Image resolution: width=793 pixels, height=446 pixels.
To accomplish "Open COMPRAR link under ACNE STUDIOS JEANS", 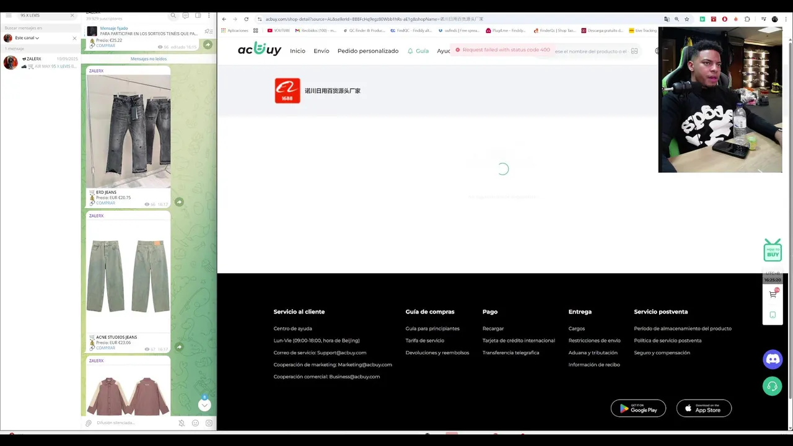I will 105,348.
